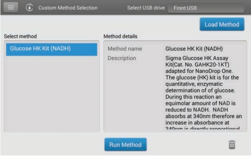Image resolution: width=251 pixels, height=157 pixels.
Task: Click the Method name field label
Action: click(125, 49)
